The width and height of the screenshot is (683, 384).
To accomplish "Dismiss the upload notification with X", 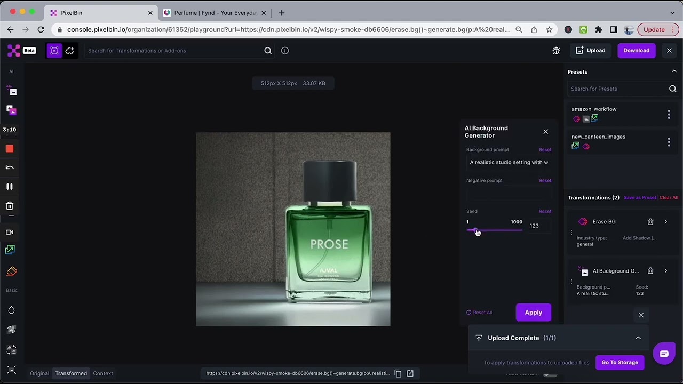I will pos(641,315).
